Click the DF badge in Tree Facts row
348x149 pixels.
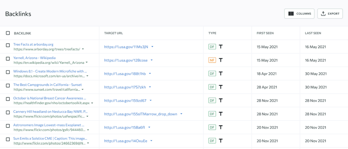coord(212,47)
